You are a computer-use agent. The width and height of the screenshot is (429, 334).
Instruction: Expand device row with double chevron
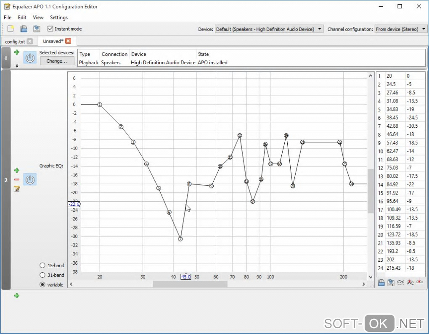[x=17, y=66]
